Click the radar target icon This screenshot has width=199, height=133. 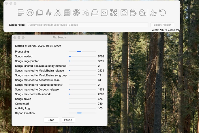tap(76, 13)
